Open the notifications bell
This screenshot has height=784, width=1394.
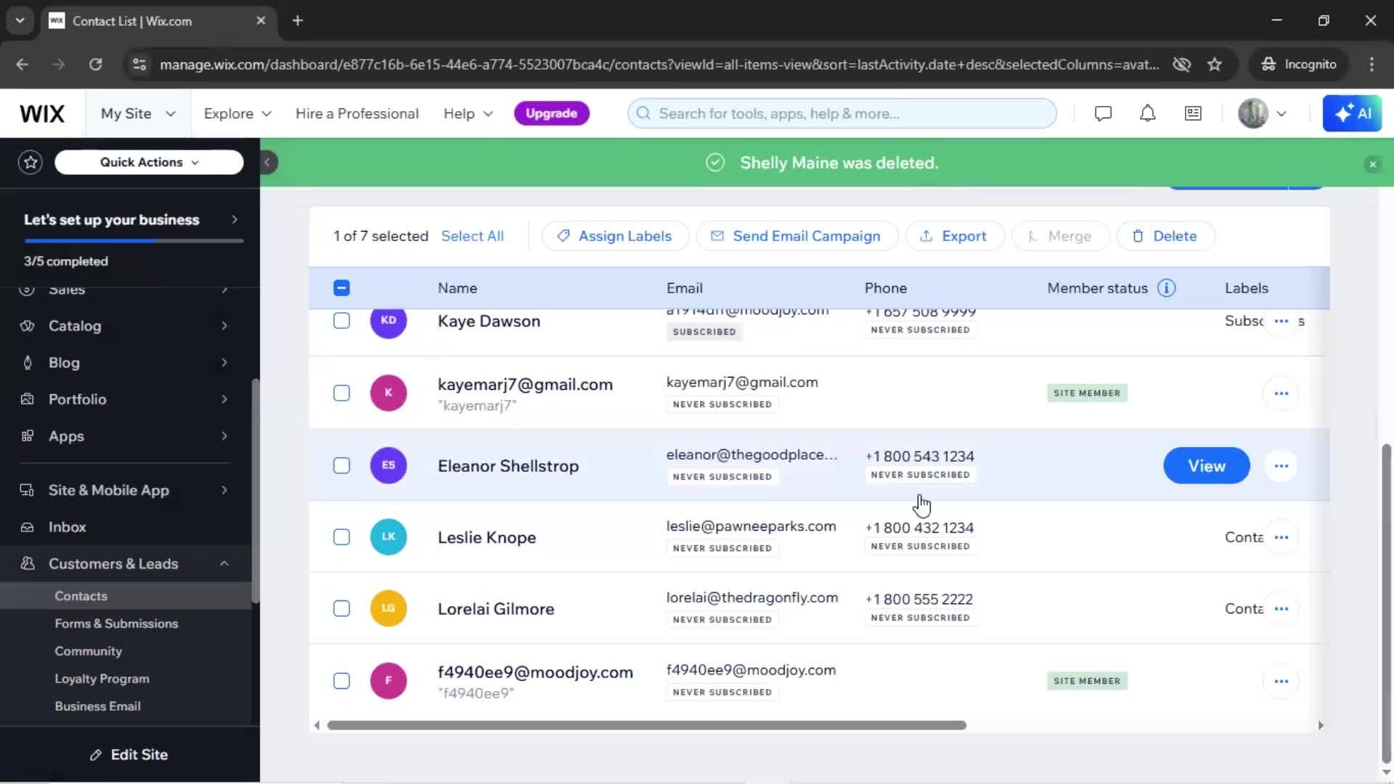pyautogui.click(x=1147, y=113)
